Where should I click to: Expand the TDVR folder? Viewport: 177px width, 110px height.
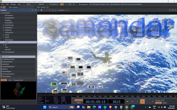(4, 35)
